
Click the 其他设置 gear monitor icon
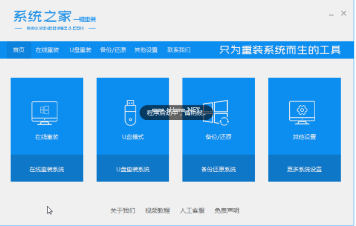coord(303,112)
